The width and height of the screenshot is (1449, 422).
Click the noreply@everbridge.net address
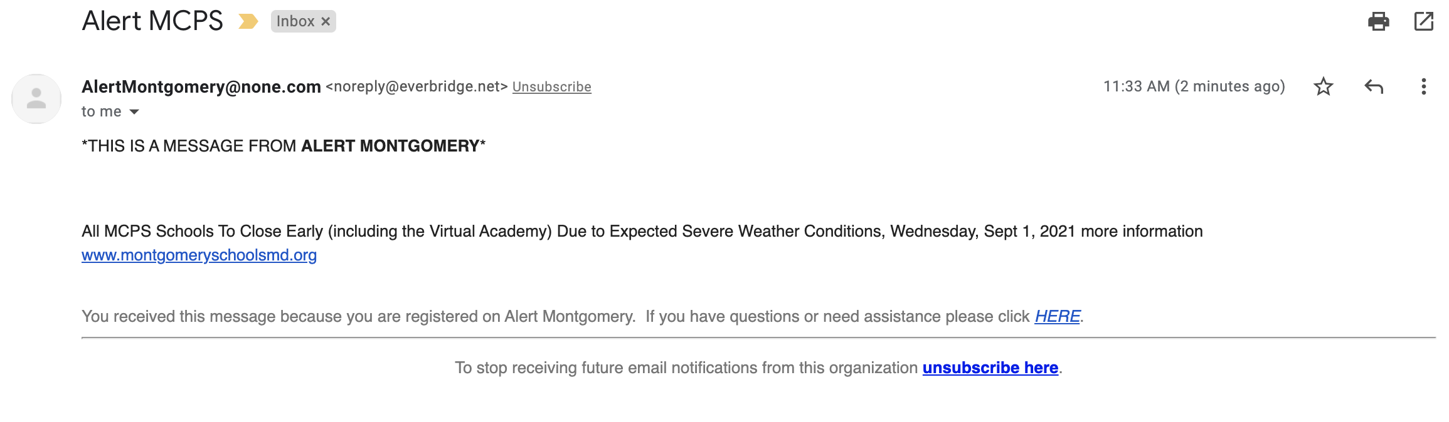[x=417, y=86]
